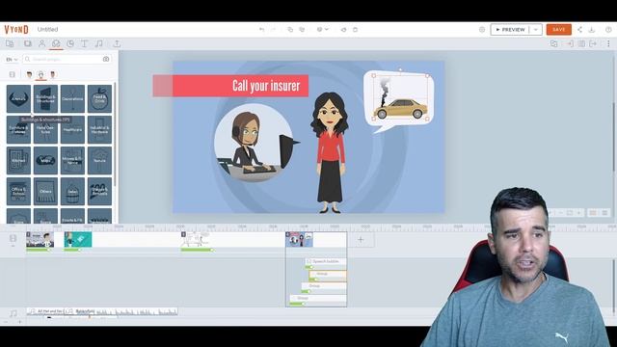617x347 pixels.
Task: Open the video settings gear
Action: (x=482, y=30)
